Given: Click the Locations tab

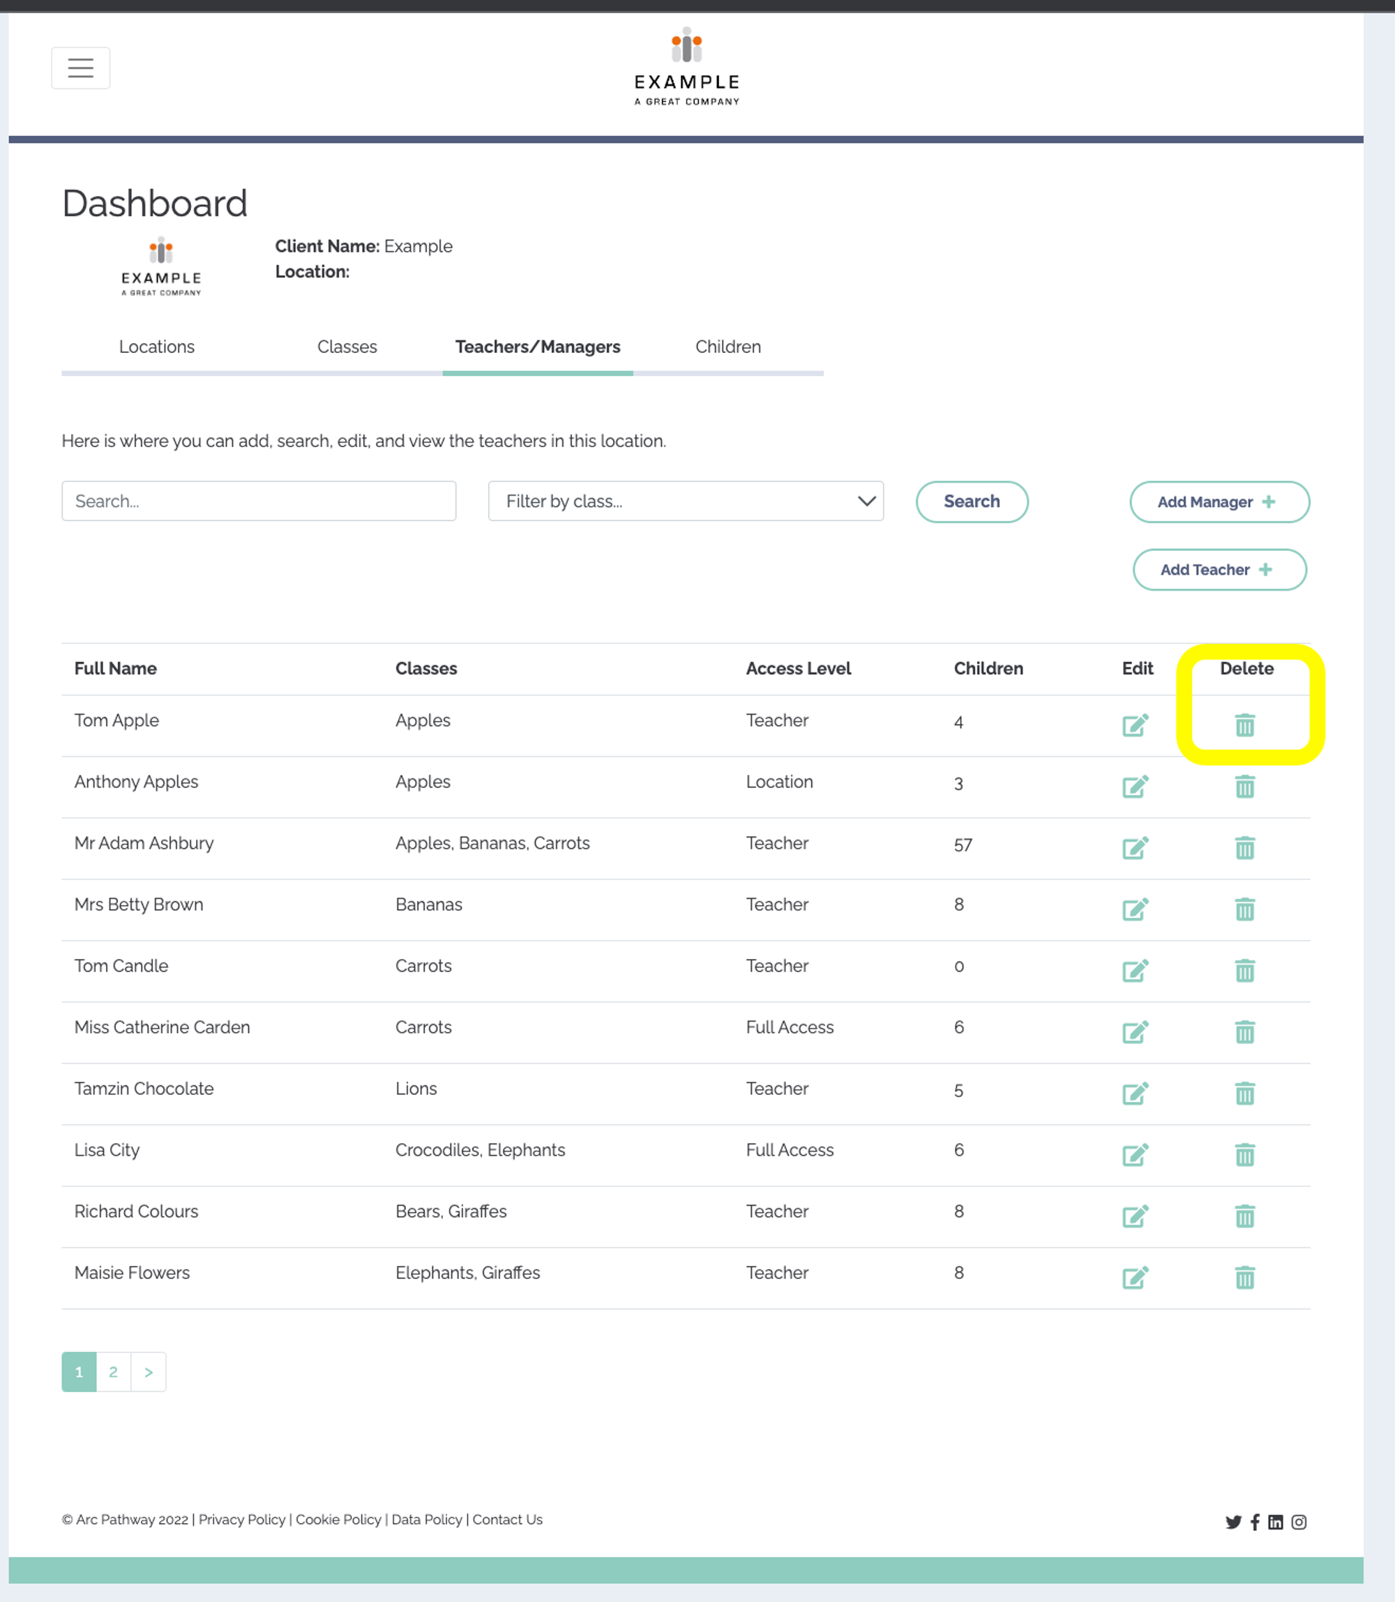Looking at the screenshot, I should pyautogui.click(x=157, y=346).
